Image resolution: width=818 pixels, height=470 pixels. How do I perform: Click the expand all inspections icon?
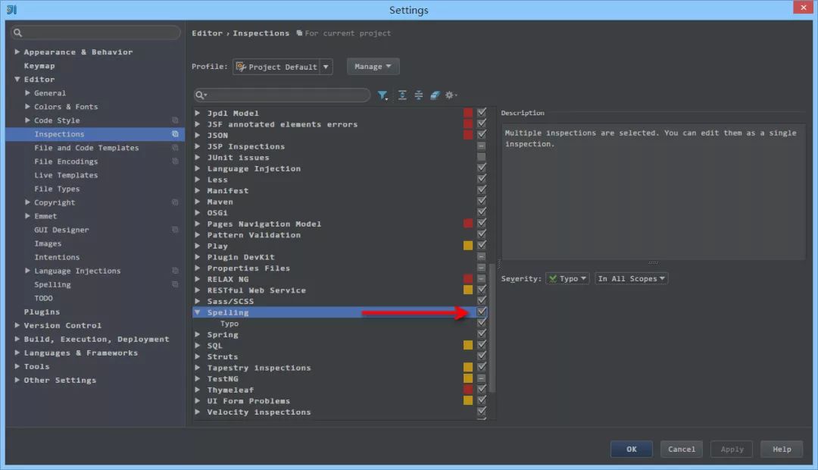click(x=402, y=96)
